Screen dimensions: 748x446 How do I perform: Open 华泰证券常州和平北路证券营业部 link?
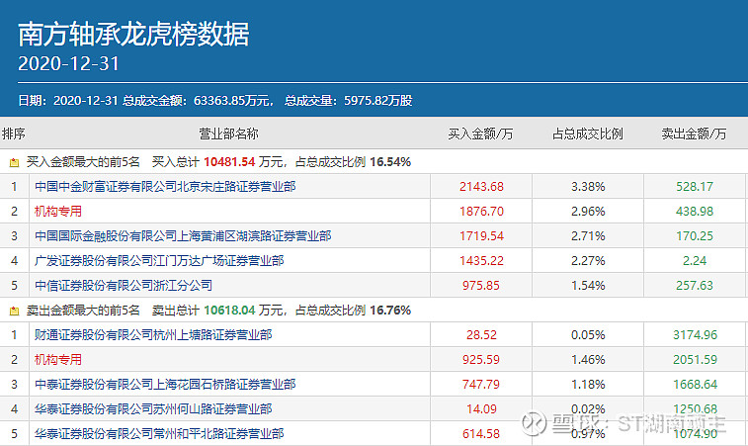[x=159, y=433]
